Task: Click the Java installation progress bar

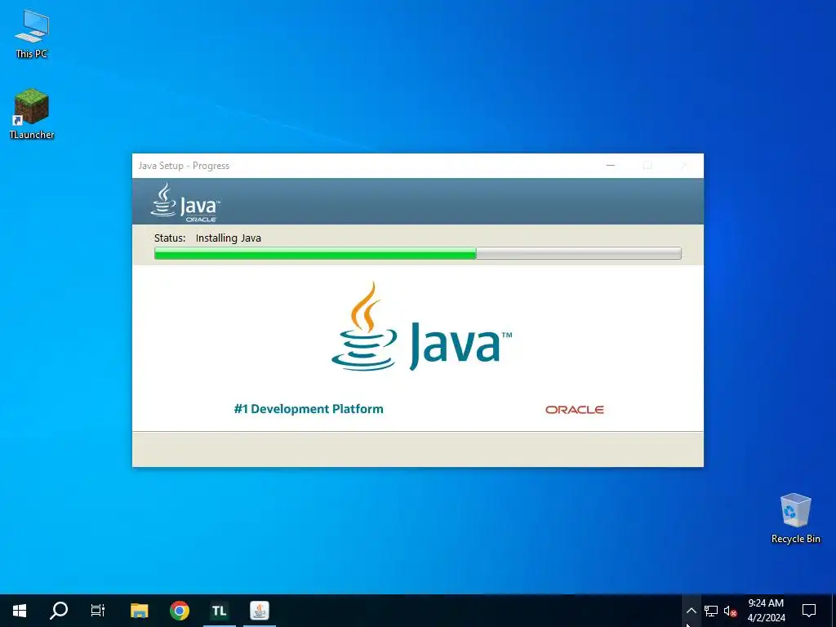Action: pos(418,253)
